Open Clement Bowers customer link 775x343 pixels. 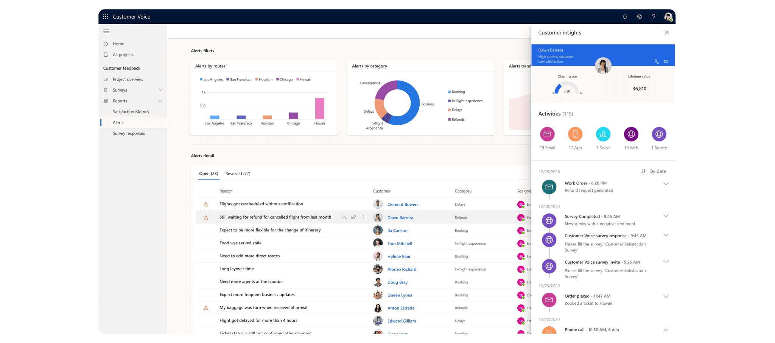coord(403,205)
